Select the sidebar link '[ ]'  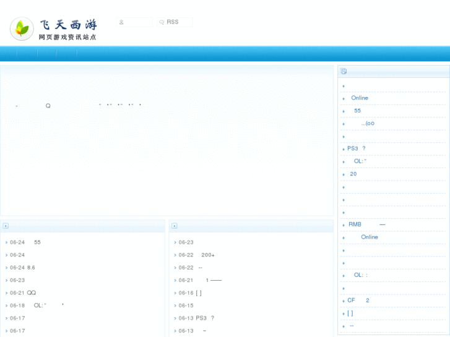point(350,314)
